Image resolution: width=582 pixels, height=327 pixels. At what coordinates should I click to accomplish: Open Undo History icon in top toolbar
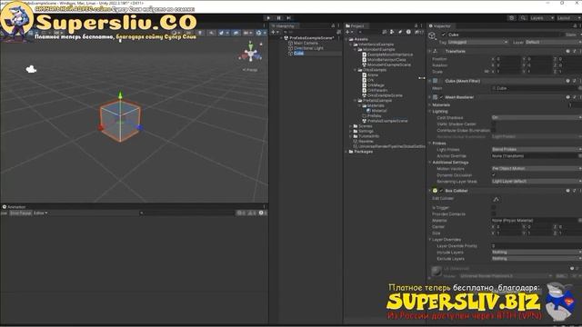(511, 18)
